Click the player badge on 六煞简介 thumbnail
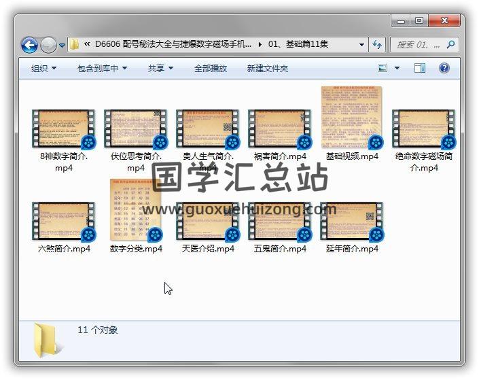This screenshot has width=479, height=380. (x=88, y=235)
